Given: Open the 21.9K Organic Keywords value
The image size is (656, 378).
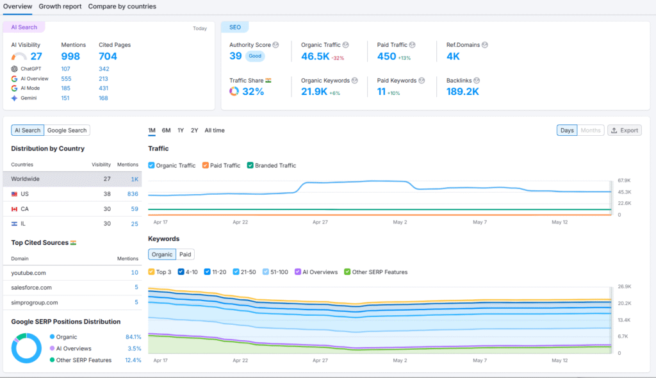Looking at the screenshot, I should (x=314, y=91).
